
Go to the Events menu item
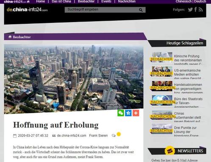tap(106, 2)
